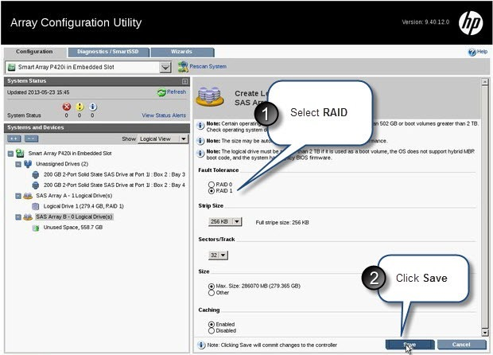The width and height of the screenshot is (493, 355).
Task: Open the View Status Alerts link
Action: (164, 115)
